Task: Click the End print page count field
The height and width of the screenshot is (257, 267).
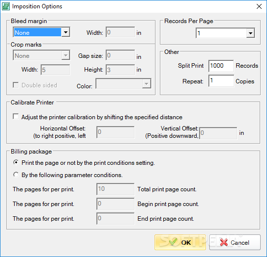Action: [x=115, y=219]
